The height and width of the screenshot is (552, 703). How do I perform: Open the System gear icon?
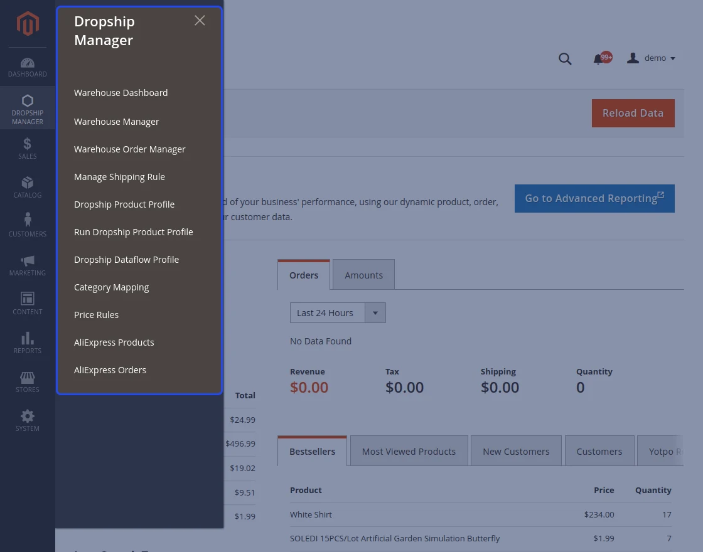[x=28, y=416]
